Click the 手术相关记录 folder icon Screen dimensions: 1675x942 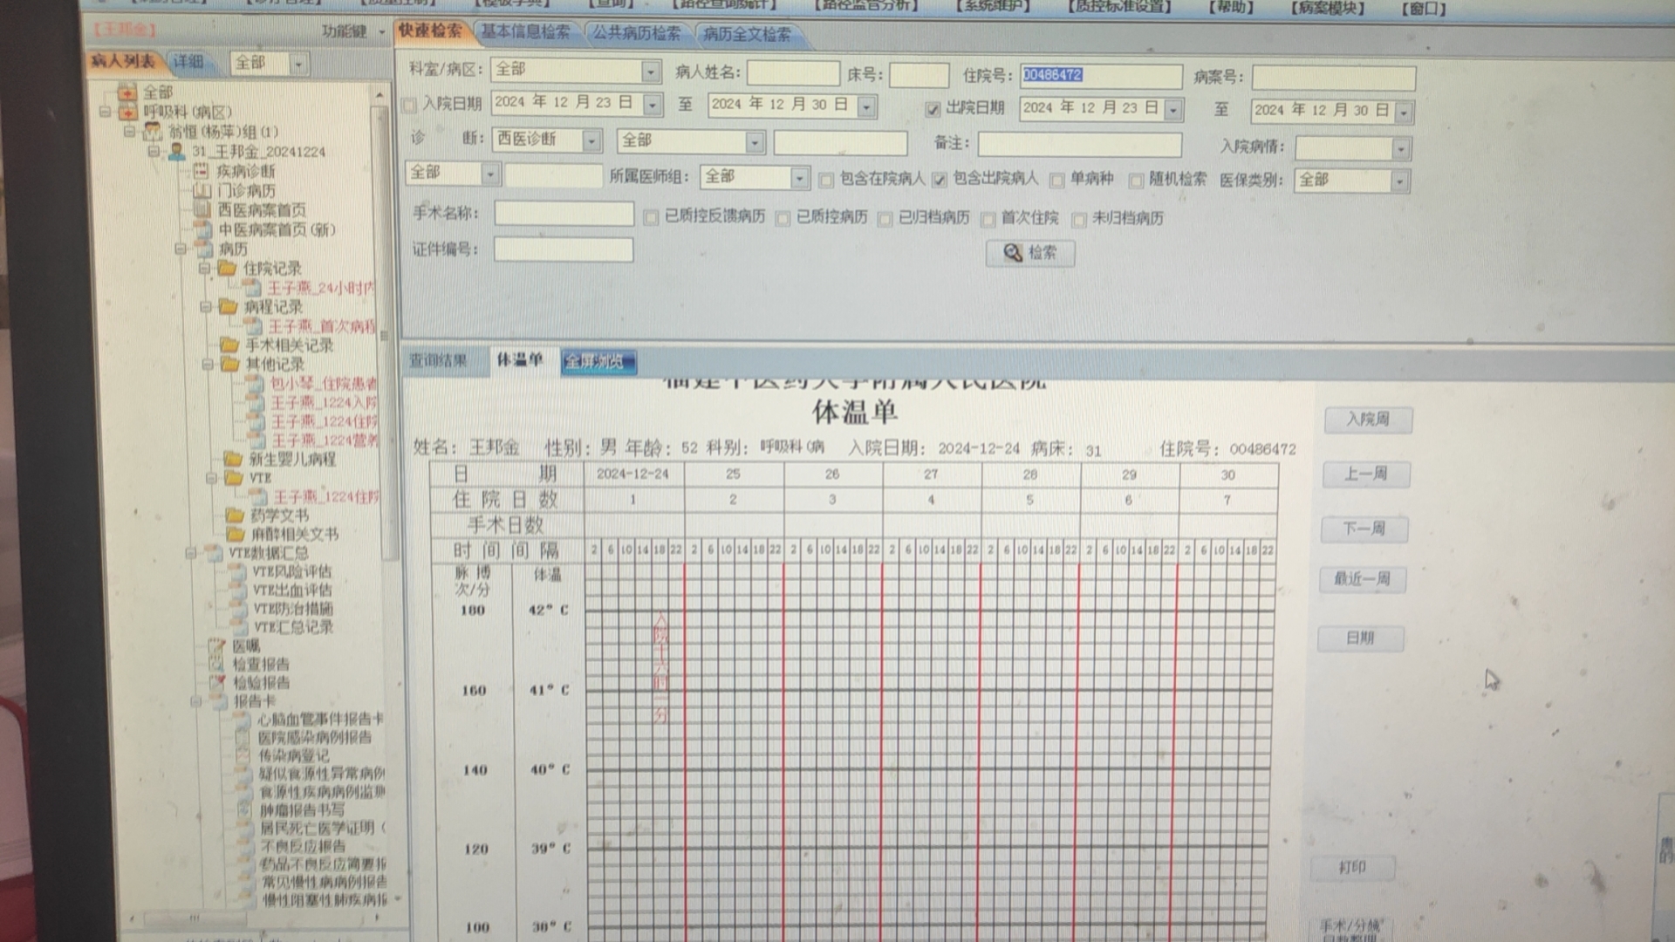point(229,345)
